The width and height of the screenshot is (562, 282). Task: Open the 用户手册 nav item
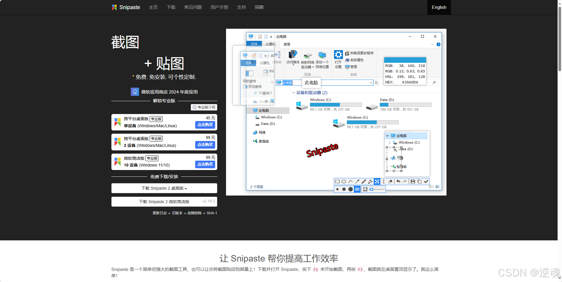coord(219,7)
